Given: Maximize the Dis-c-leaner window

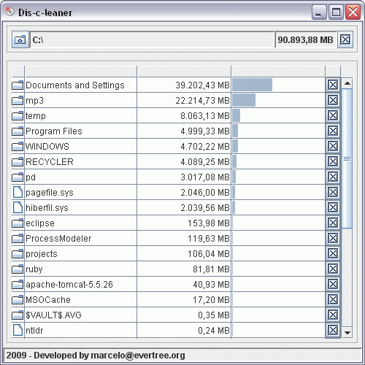Looking at the screenshot, I should [336, 12].
